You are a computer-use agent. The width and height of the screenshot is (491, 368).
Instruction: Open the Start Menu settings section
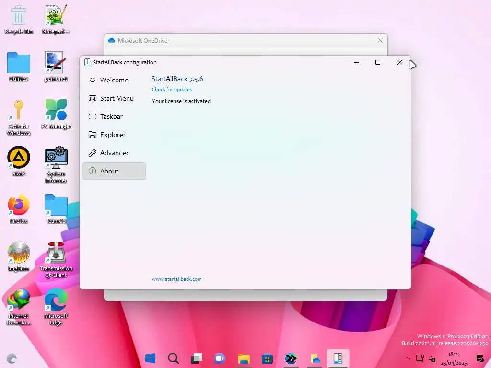click(114, 98)
